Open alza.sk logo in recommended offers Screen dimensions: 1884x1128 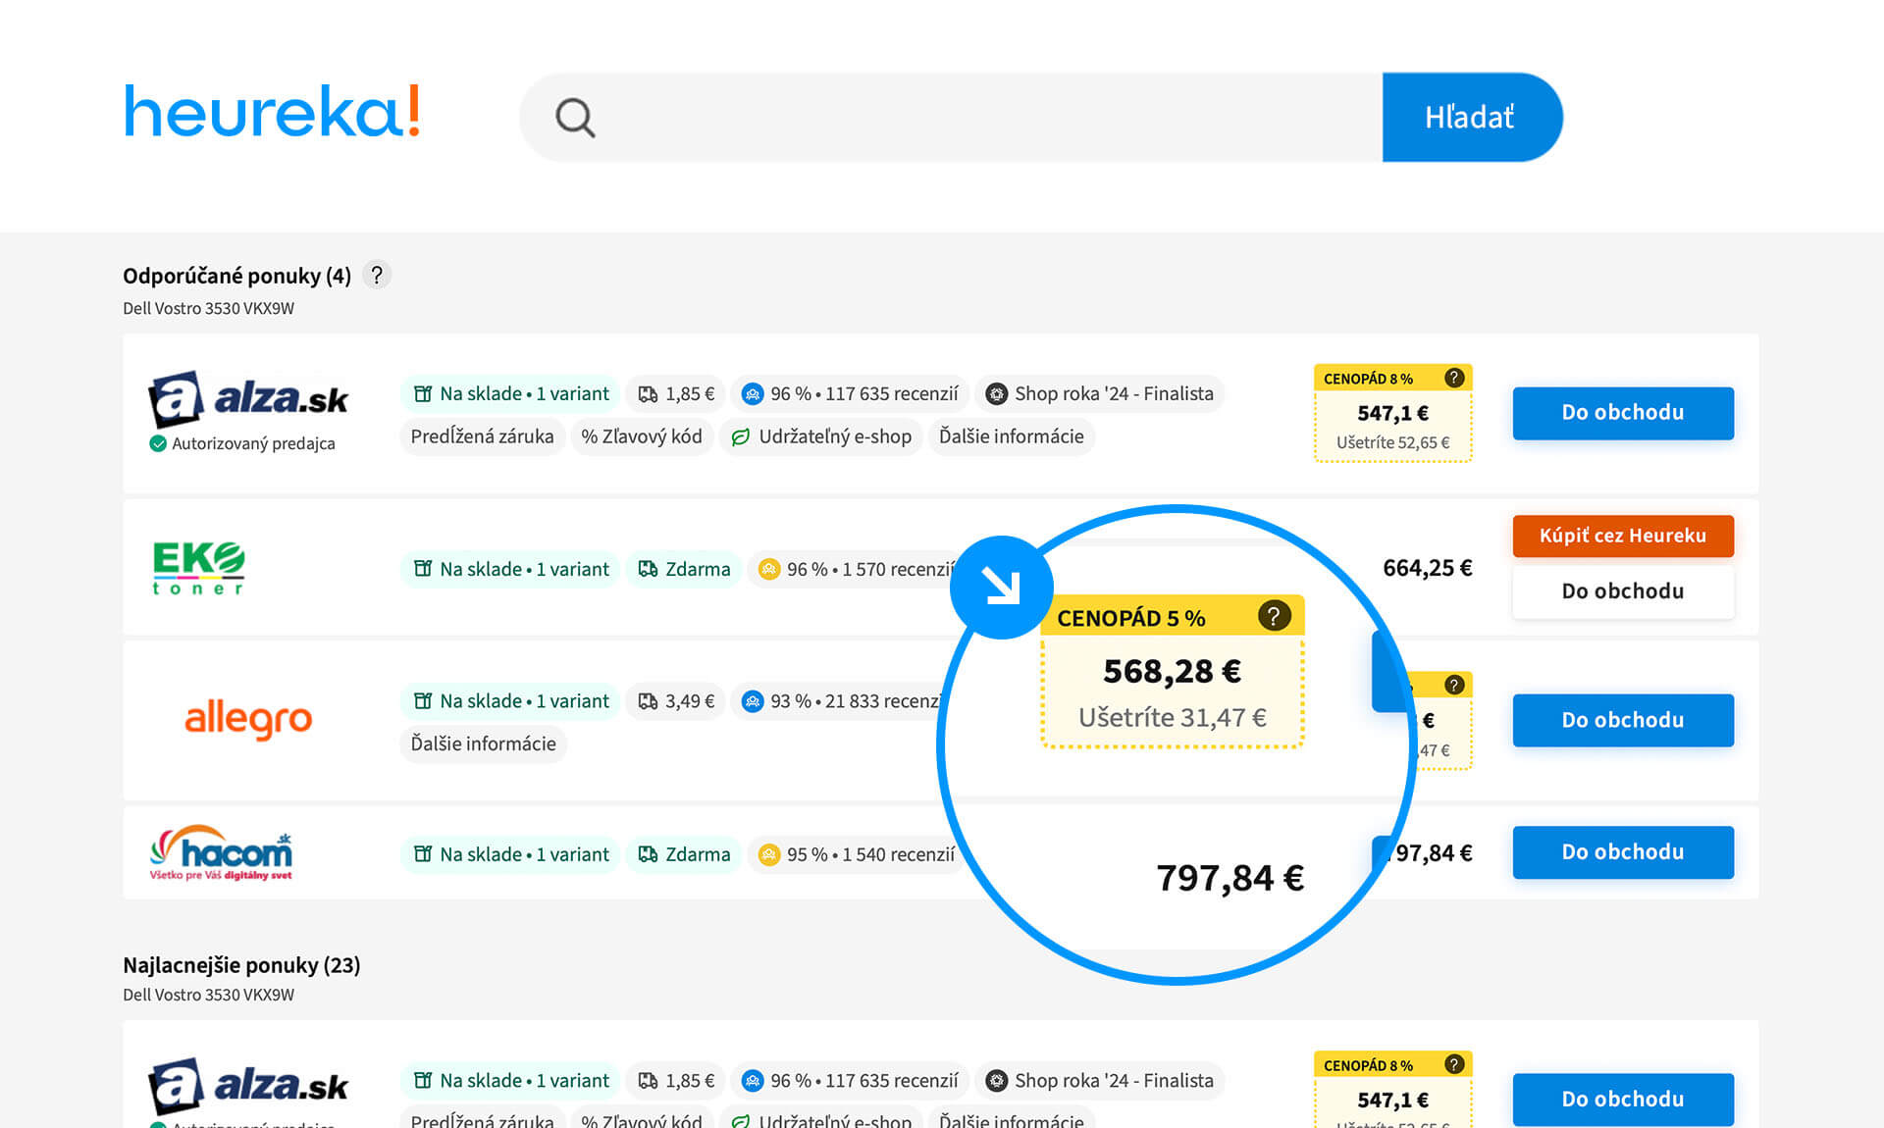click(x=248, y=398)
